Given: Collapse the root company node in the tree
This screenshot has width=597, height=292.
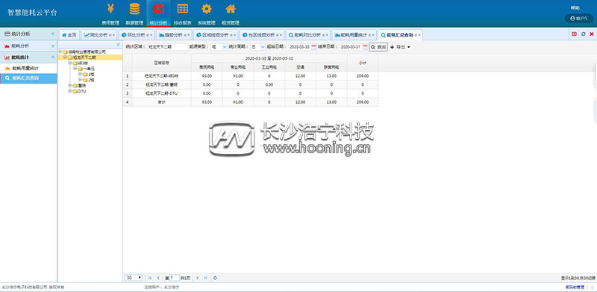Looking at the screenshot, I should pos(60,52).
